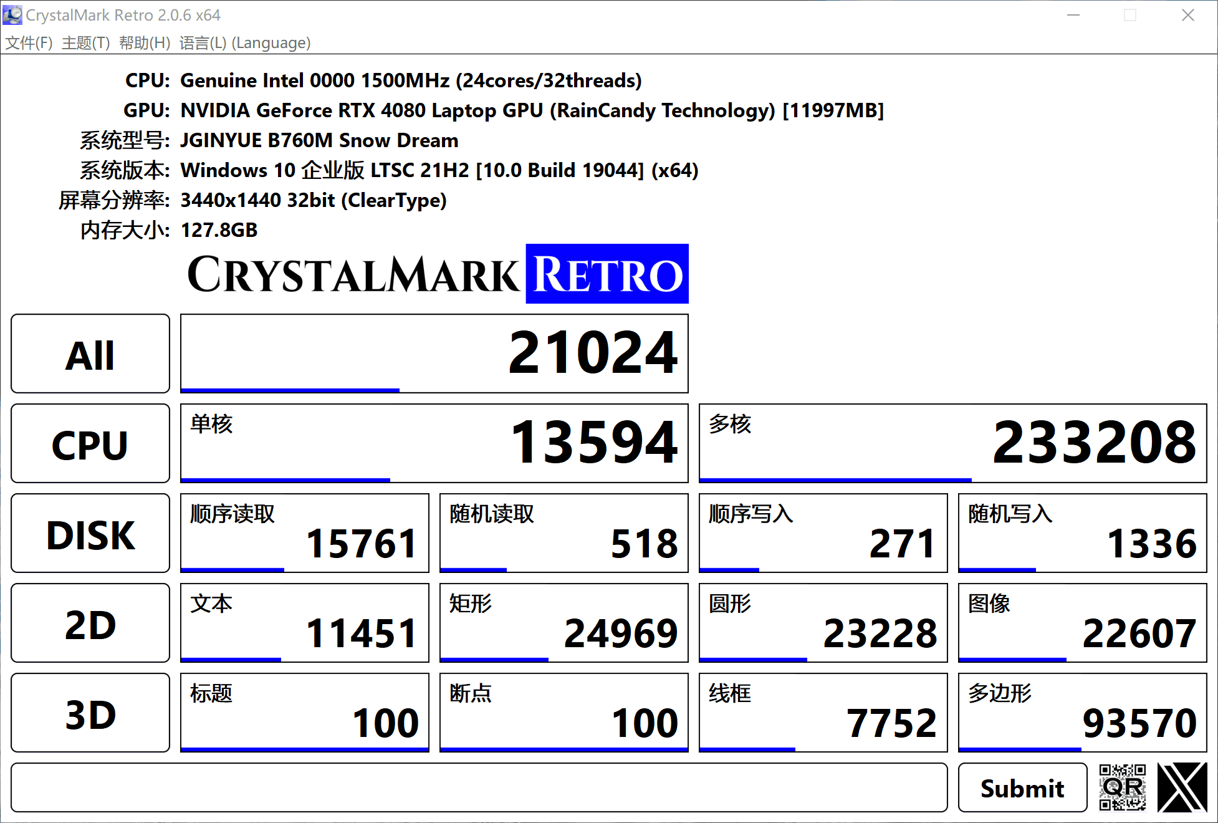Click the CPU name Genuine Intel 0000 text

coord(411,80)
